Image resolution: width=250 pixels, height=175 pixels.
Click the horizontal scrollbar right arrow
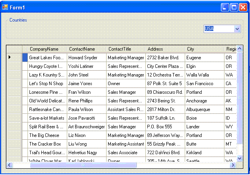click(233, 165)
